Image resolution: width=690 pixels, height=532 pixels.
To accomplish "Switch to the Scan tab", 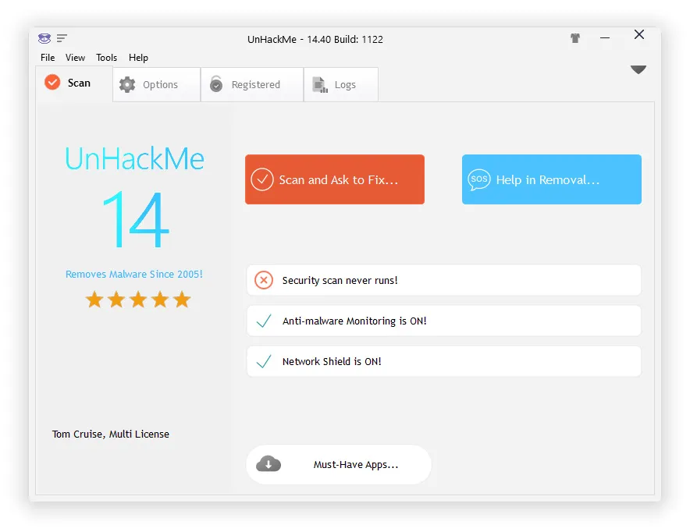I will click(x=74, y=83).
